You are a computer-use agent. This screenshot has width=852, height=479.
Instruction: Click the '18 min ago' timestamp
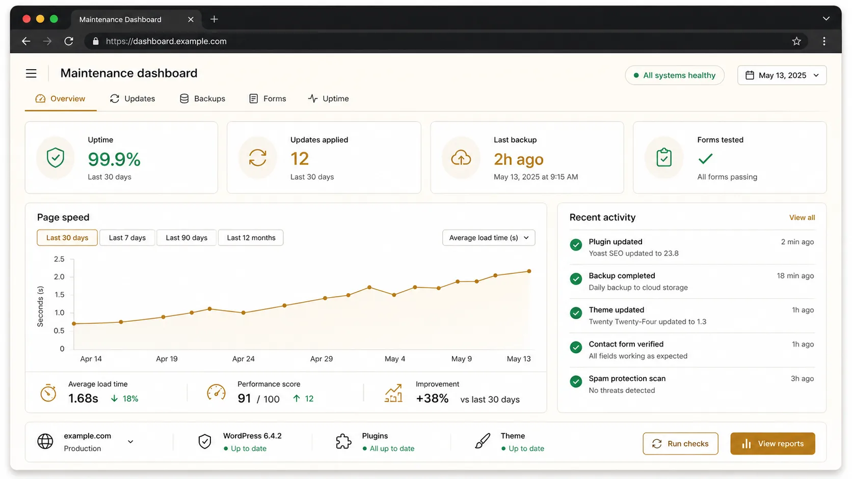(795, 276)
